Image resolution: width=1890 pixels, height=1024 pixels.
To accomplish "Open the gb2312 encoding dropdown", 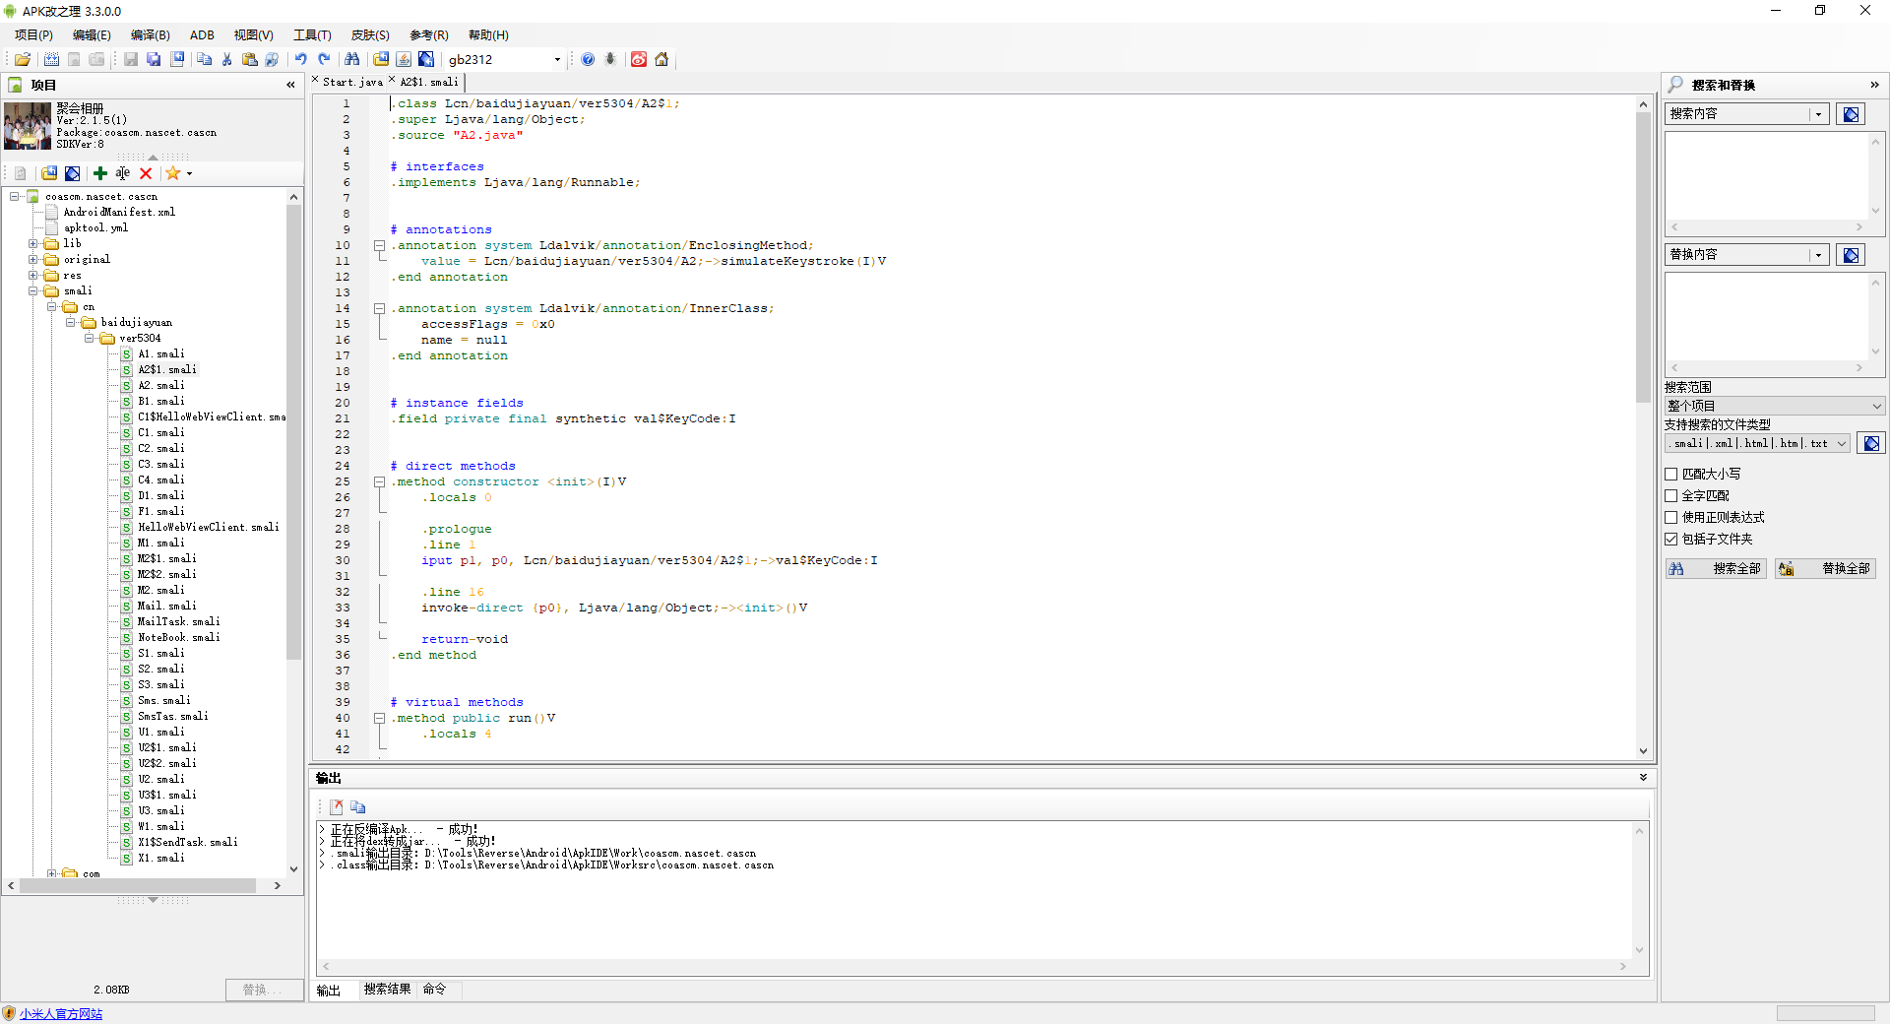I will tap(557, 59).
